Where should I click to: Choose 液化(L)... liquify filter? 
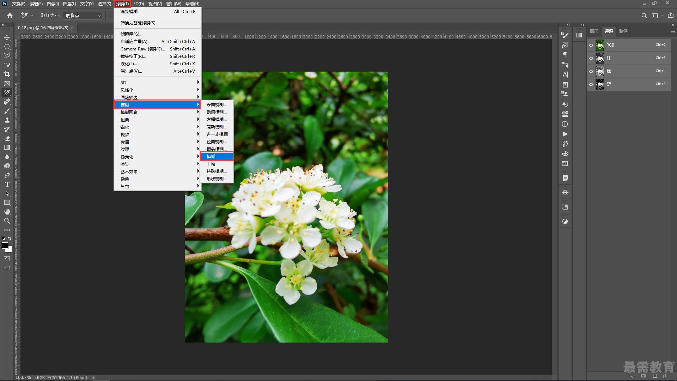click(x=157, y=64)
